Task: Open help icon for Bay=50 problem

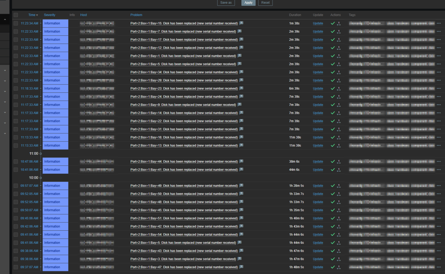Action: click(241, 193)
